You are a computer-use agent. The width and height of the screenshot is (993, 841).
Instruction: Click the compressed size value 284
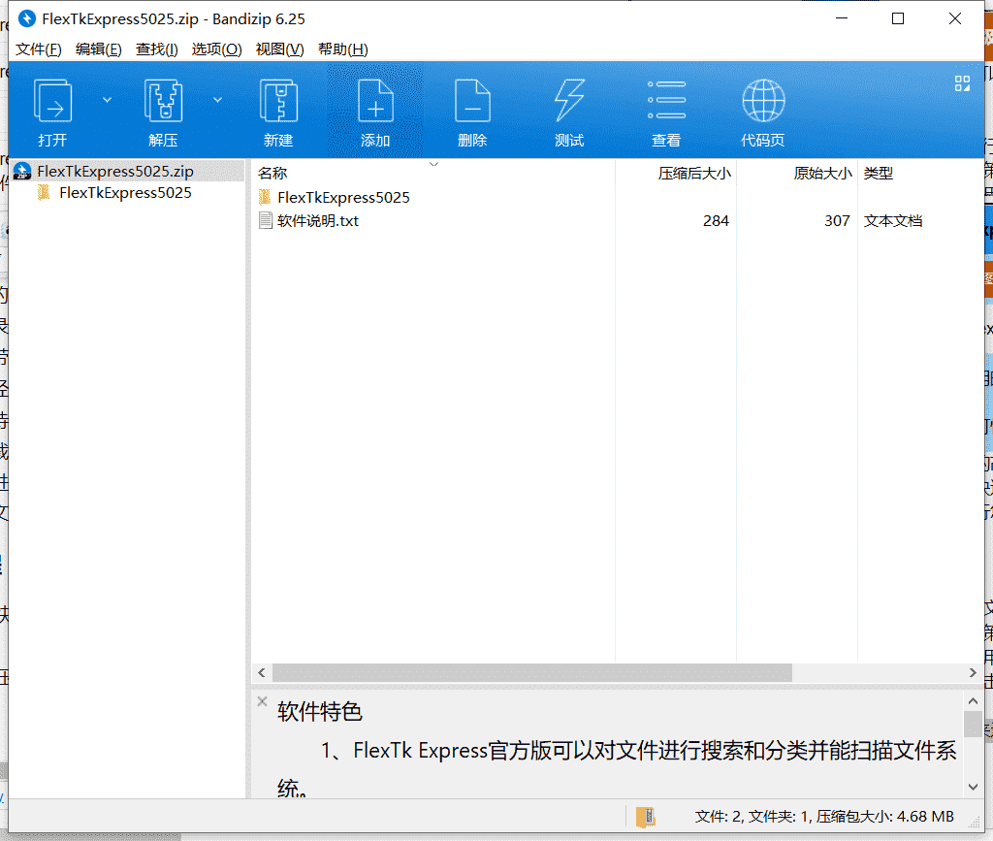coord(716,221)
